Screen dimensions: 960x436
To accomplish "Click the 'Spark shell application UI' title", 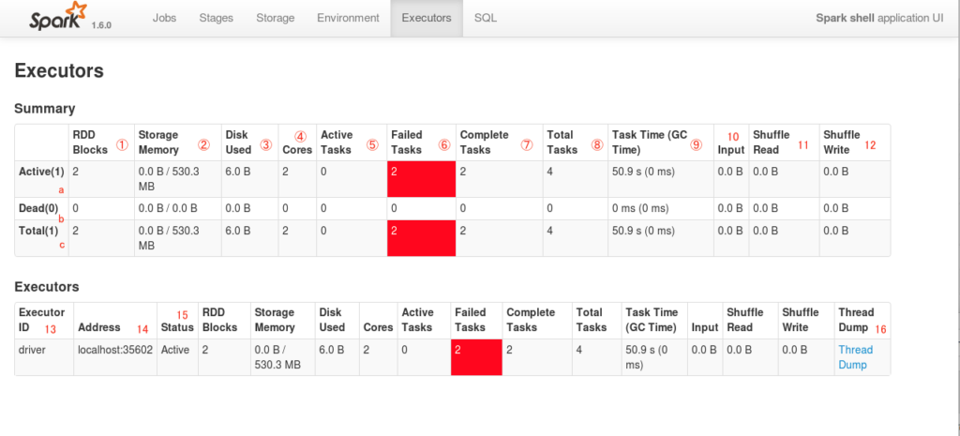I will point(879,18).
